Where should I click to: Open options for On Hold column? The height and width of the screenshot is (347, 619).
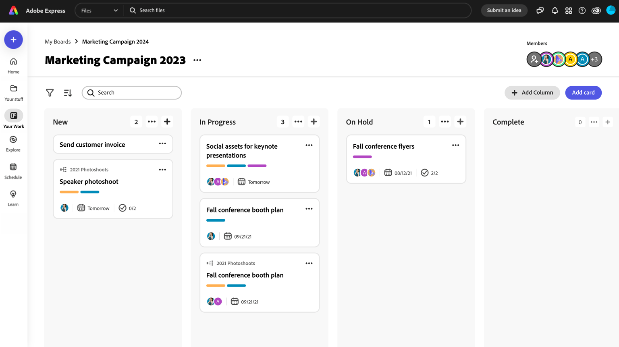(x=445, y=122)
